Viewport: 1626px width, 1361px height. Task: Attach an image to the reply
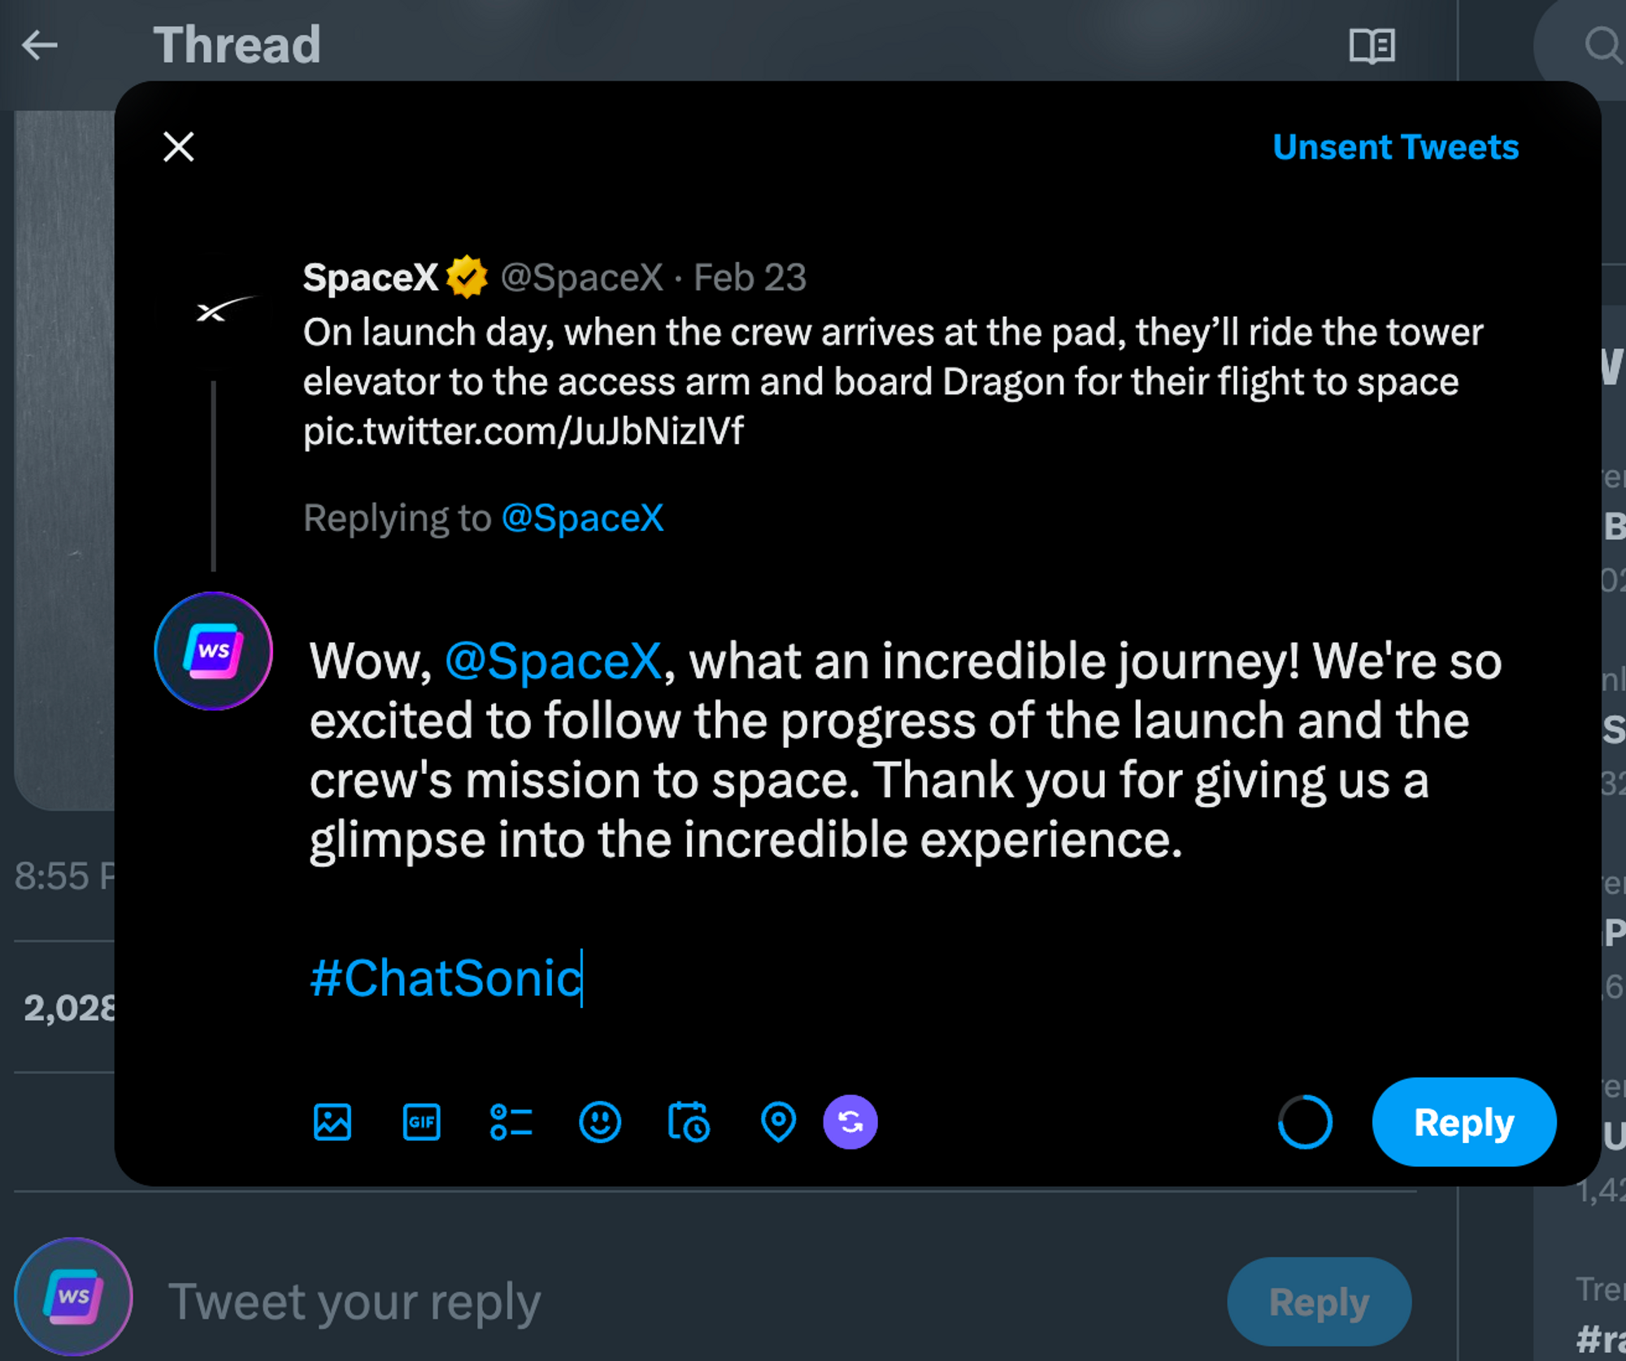pyautogui.click(x=333, y=1123)
